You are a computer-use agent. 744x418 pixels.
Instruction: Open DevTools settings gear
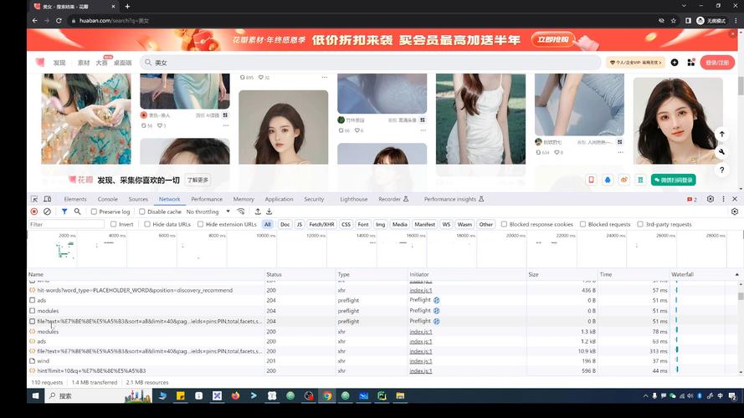[711, 199]
